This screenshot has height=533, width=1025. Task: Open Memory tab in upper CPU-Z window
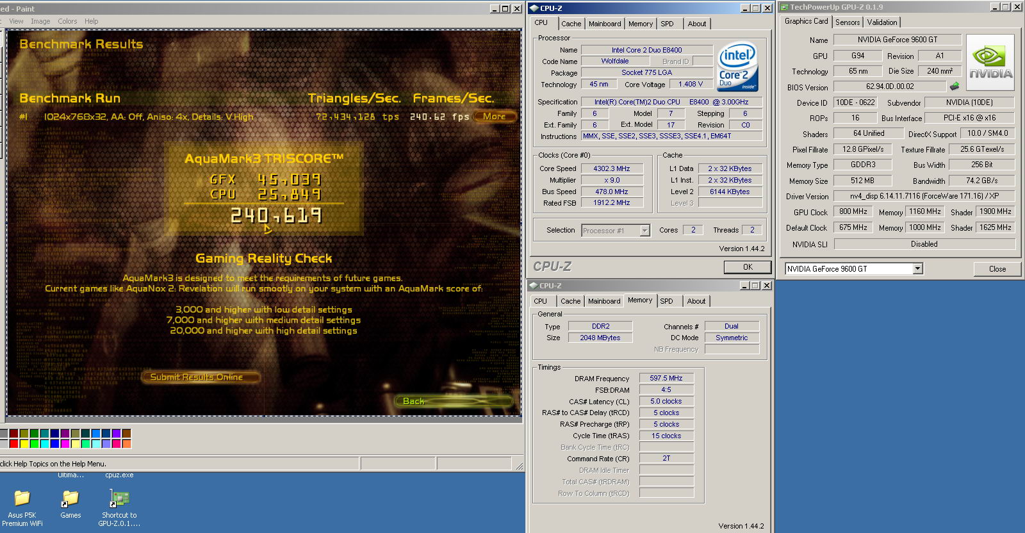coord(641,24)
